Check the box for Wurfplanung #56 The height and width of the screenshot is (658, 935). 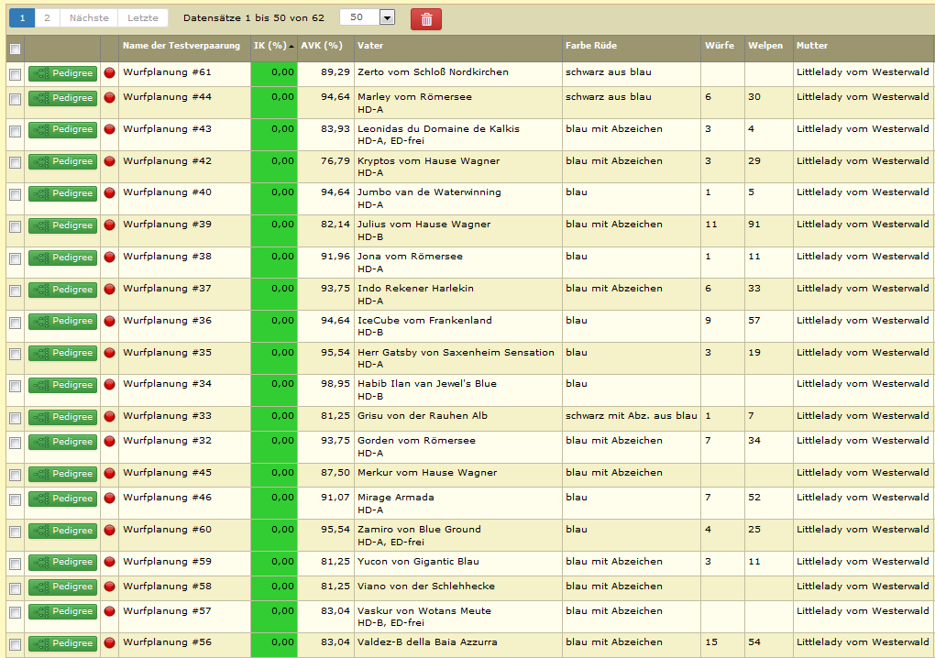[16, 644]
